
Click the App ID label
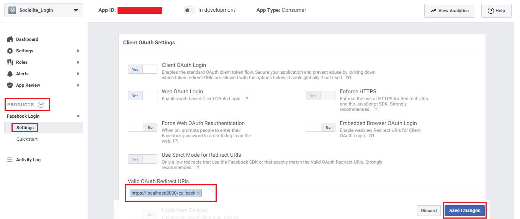coord(107,10)
